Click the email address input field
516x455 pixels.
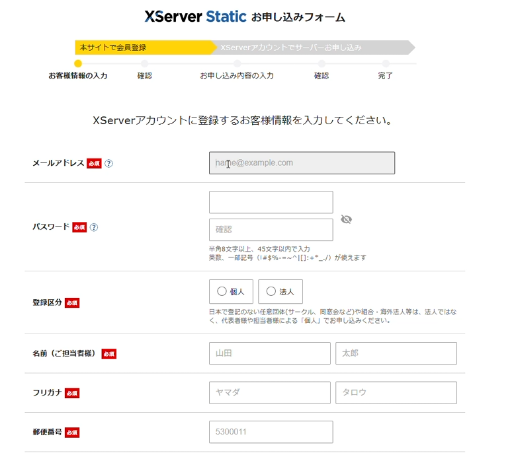(302, 163)
